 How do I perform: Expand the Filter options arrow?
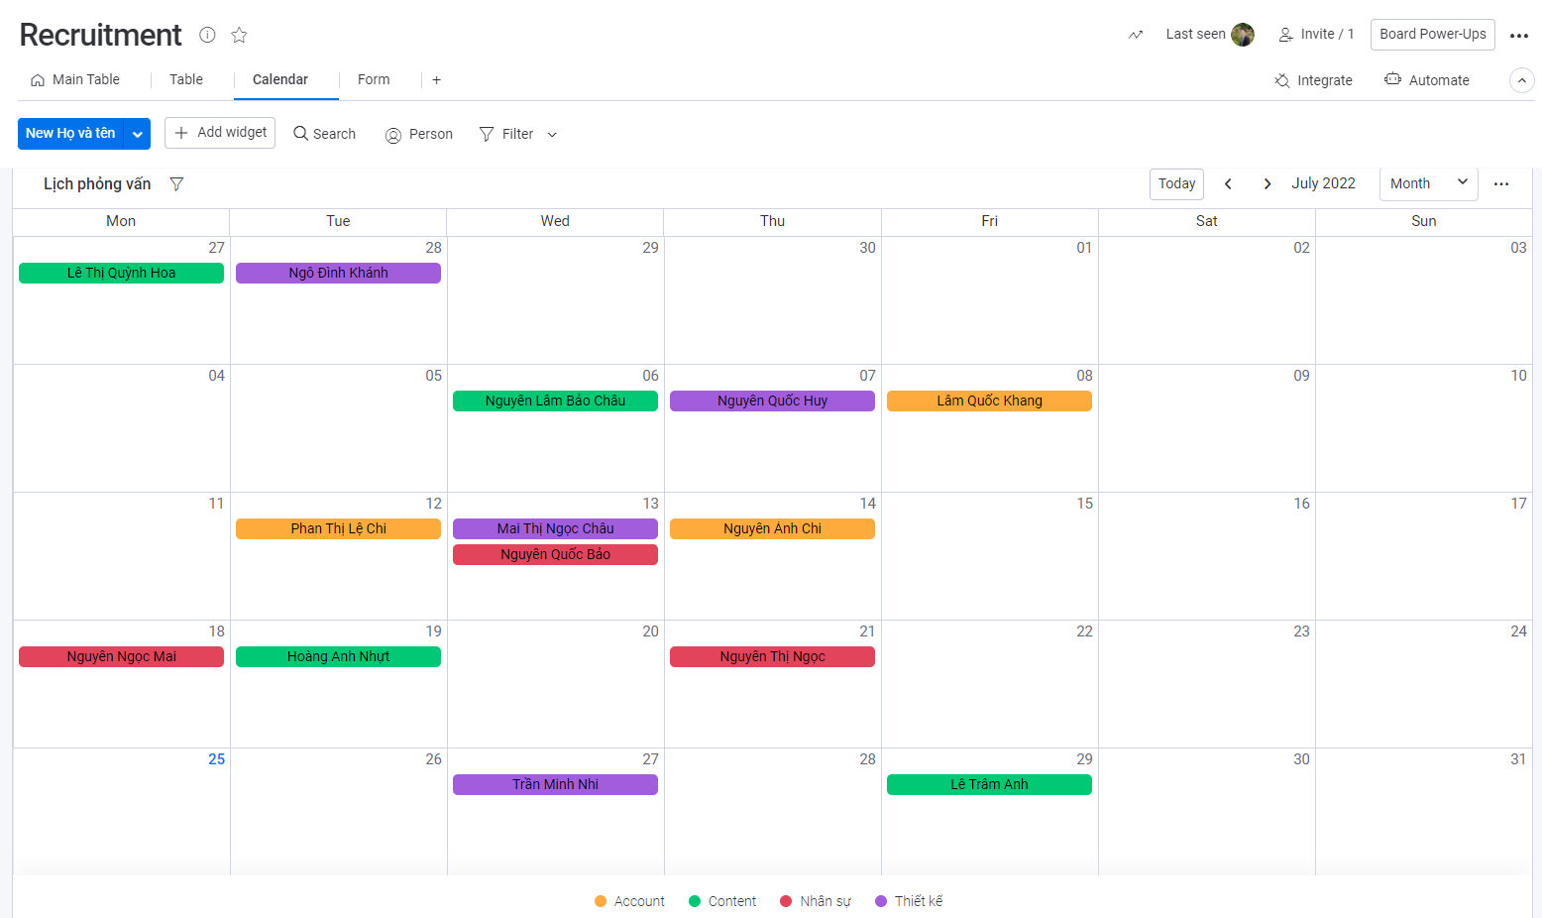(x=552, y=135)
